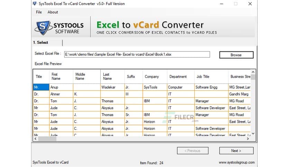This screenshot has width=289, height=167.
Task: Click the Company column header
Action: [x=155, y=77]
